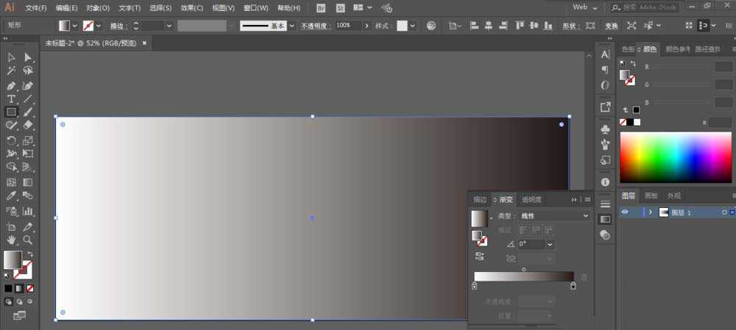Select the Hand tool

point(11,240)
